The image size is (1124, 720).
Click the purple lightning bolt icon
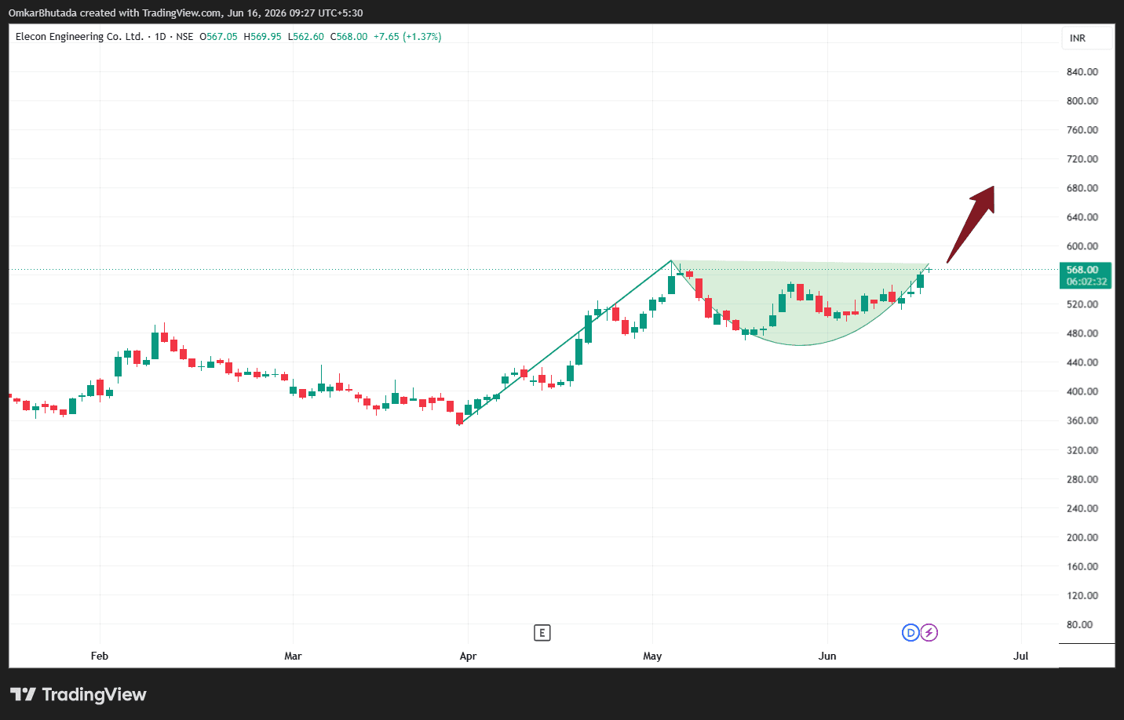pos(929,633)
